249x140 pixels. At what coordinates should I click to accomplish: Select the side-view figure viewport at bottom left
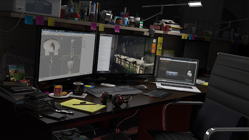[x=51, y=66]
